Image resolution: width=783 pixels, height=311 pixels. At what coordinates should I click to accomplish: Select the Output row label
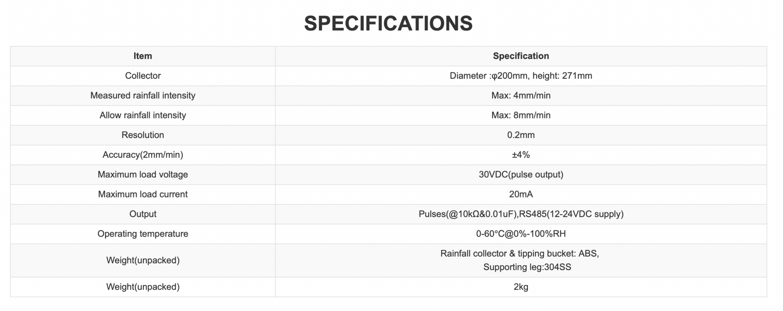coord(143,214)
